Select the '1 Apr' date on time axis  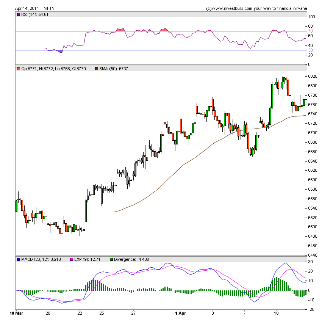(x=180, y=314)
